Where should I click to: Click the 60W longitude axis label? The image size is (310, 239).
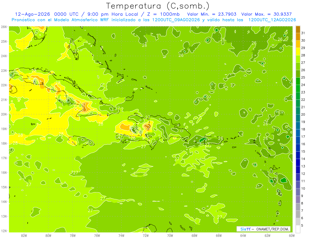point(292,235)
